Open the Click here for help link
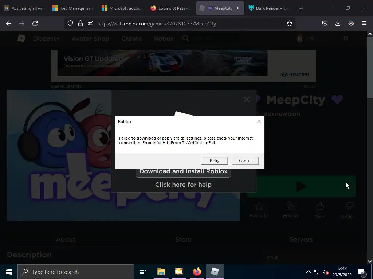This screenshot has width=373, height=279. coord(183,185)
